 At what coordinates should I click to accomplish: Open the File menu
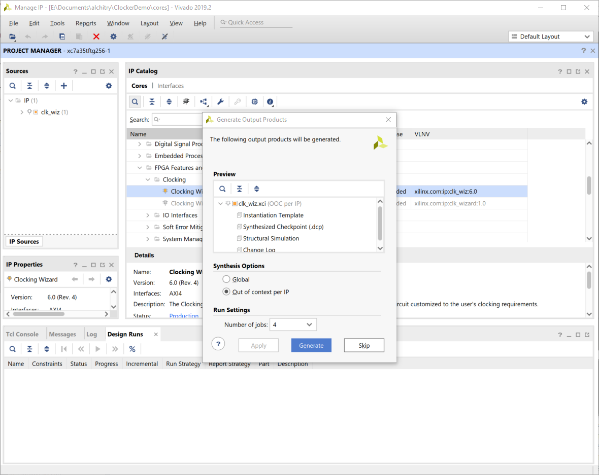13,23
